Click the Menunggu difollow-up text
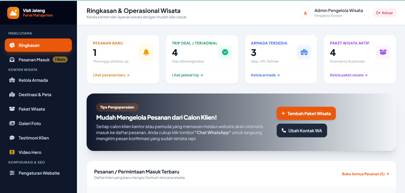Screen dimensions: 405x193 click(x=111, y=61)
